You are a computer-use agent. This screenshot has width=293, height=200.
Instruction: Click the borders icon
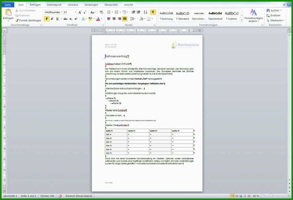tap(149, 19)
